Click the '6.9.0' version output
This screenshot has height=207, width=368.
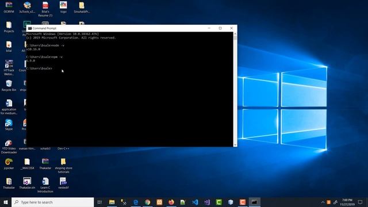[30, 61]
